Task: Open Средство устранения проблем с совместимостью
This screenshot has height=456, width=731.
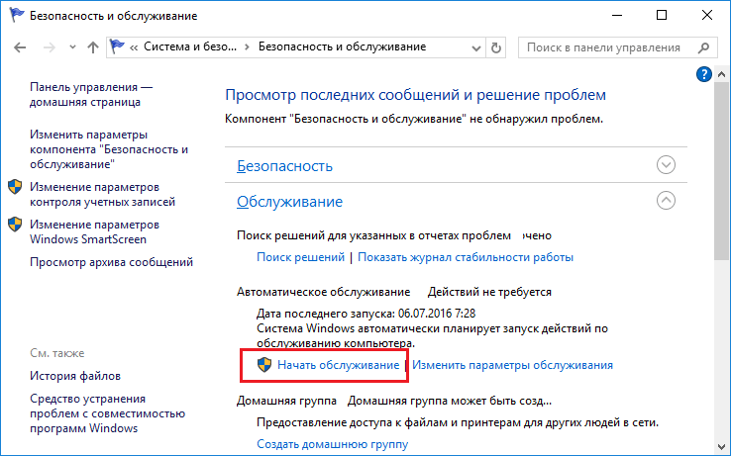Action: [x=107, y=413]
